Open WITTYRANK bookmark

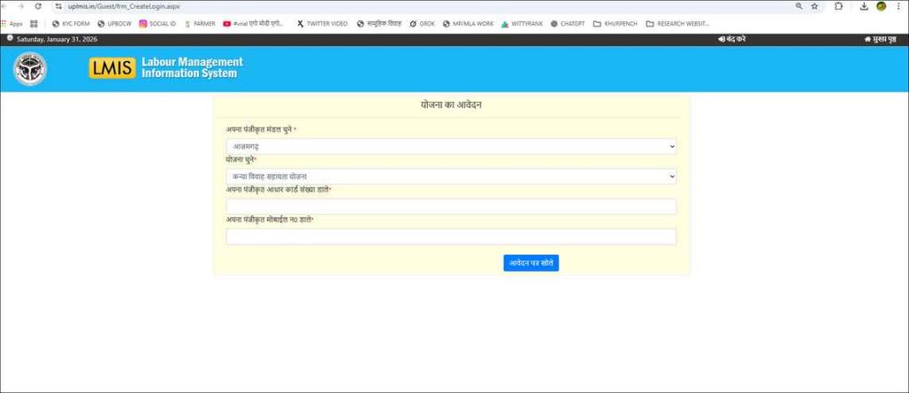click(522, 24)
